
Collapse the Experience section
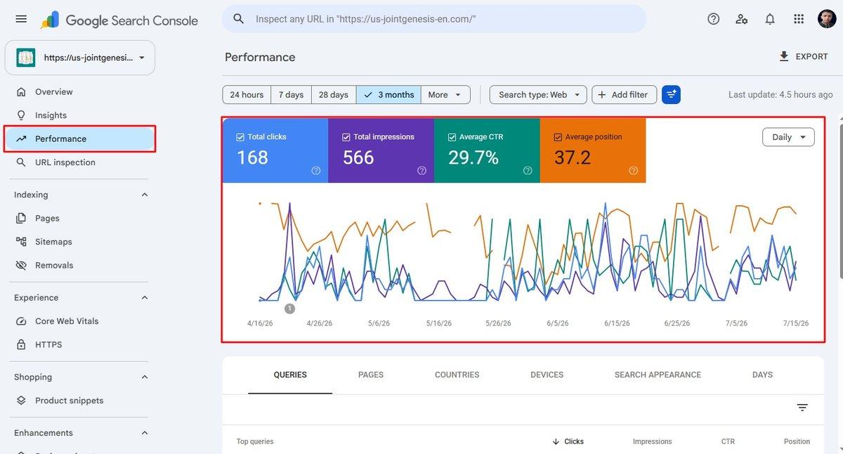[x=145, y=298]
